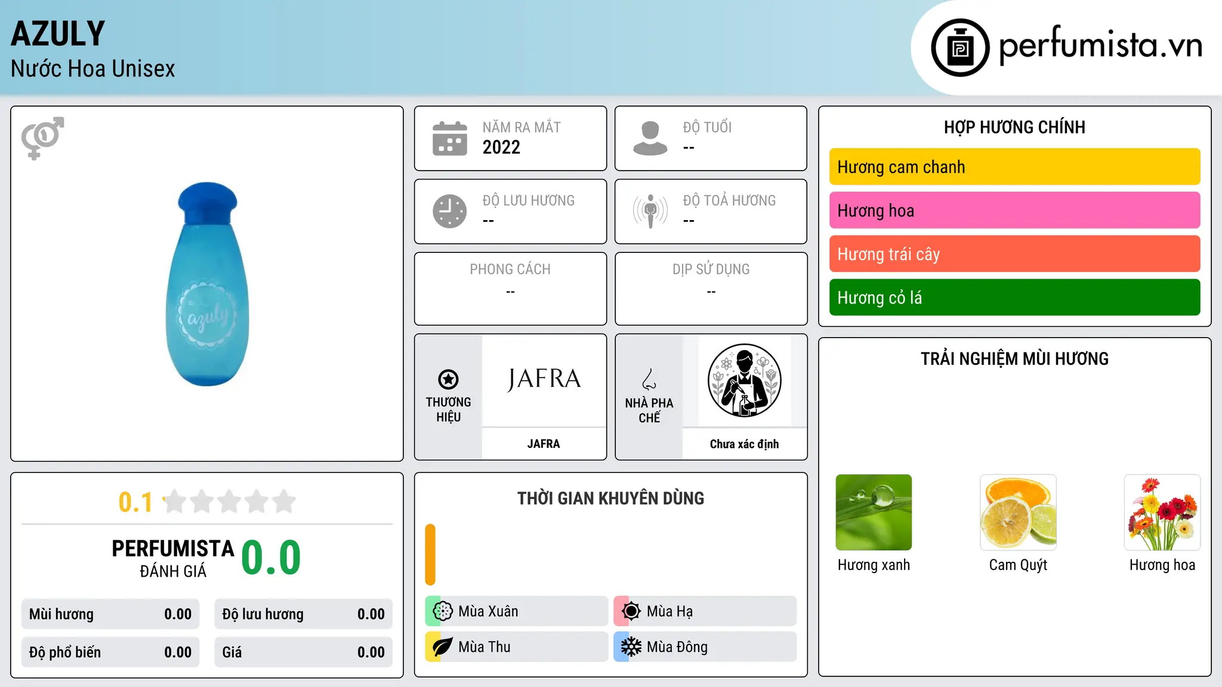Open the JAFRA brand name link
1222x687 pixels.
[x=544, y=444]
